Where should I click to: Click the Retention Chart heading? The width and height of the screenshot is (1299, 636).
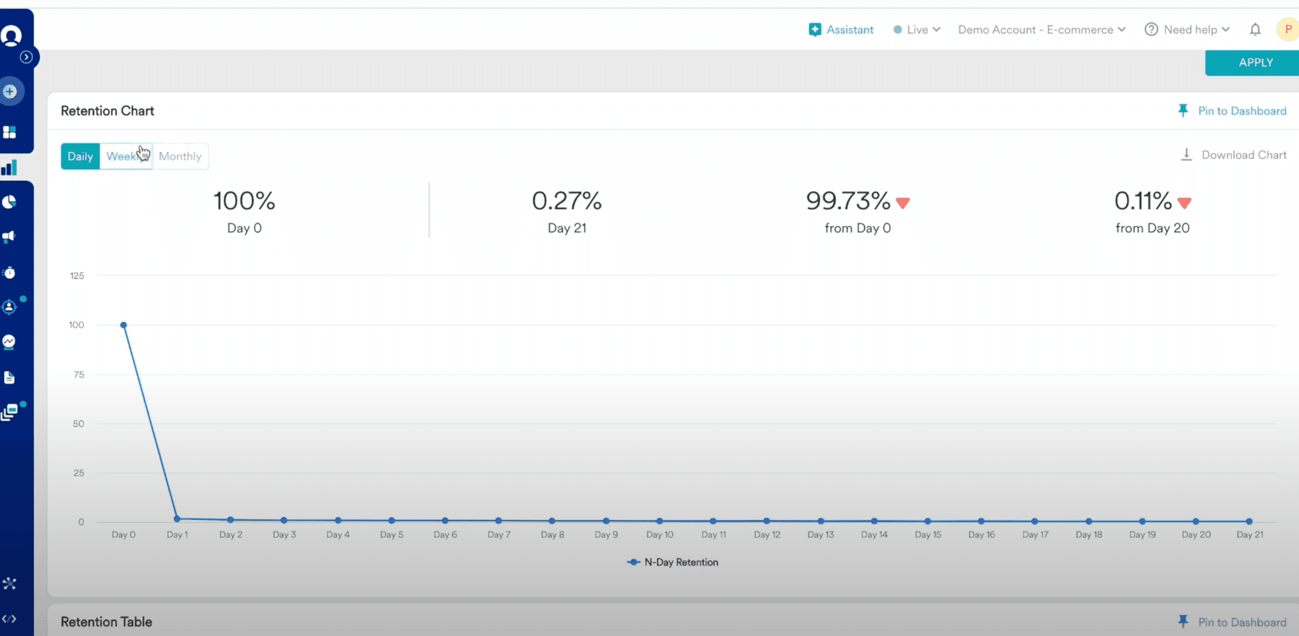pyautogui.click(x=108, y=111)
